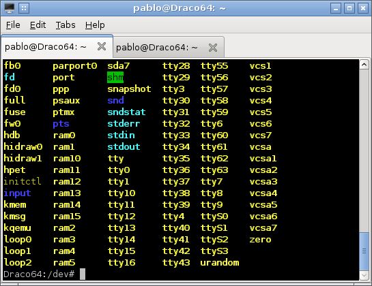Maximize the terminal window
This screenshot has width=372, height=286.
[349, 9]
